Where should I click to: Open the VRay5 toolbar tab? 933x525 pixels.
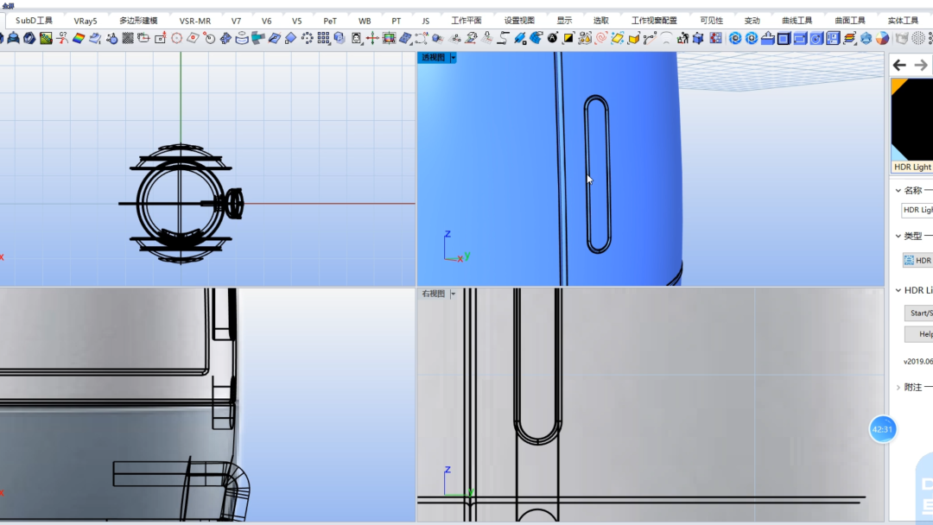(85, 20)
